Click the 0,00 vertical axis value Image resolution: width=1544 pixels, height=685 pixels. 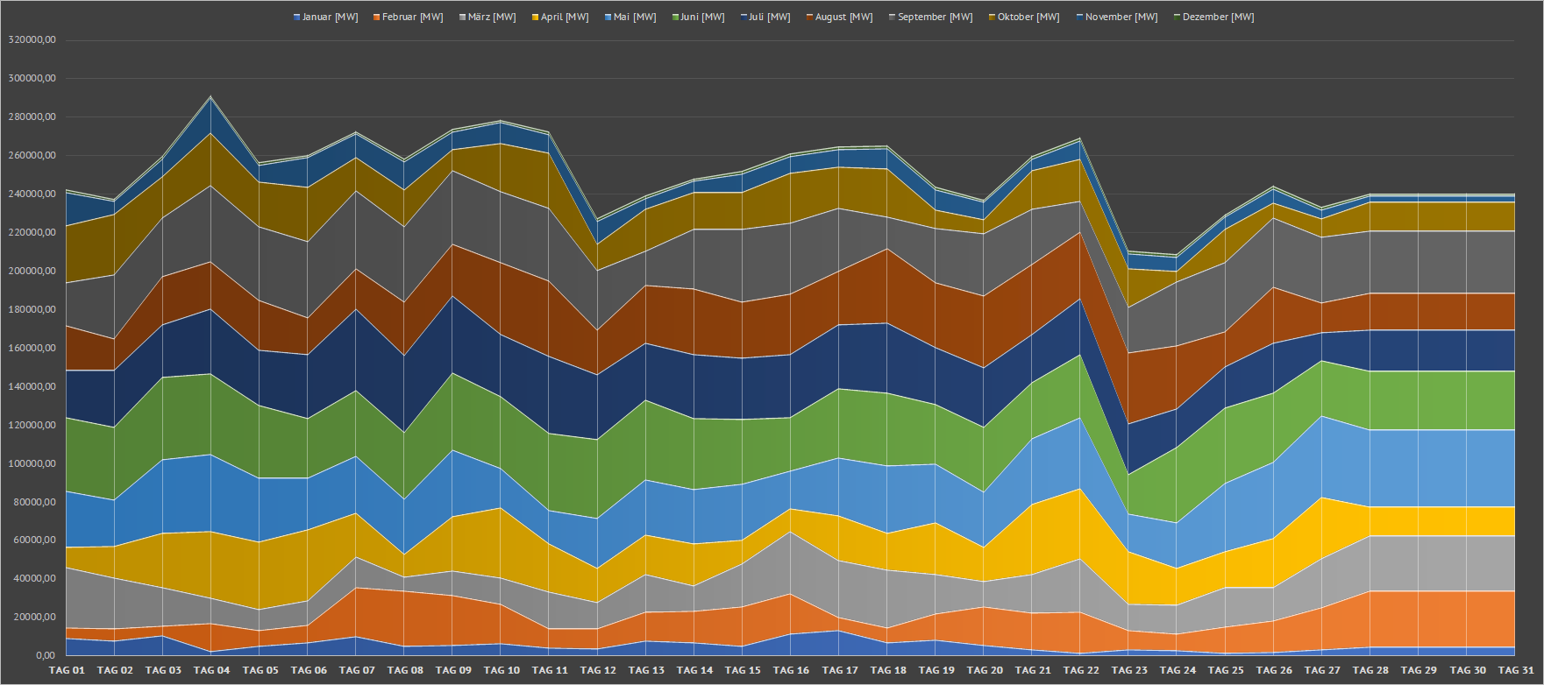click(46, 655)
